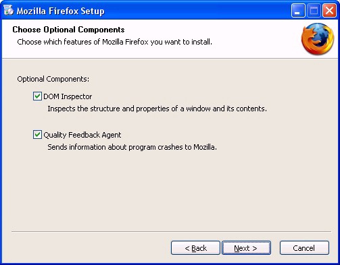Screen dimensions: 340x265
Task: Click the 'Inspects the structure' description text
Action: coord(157,109)
